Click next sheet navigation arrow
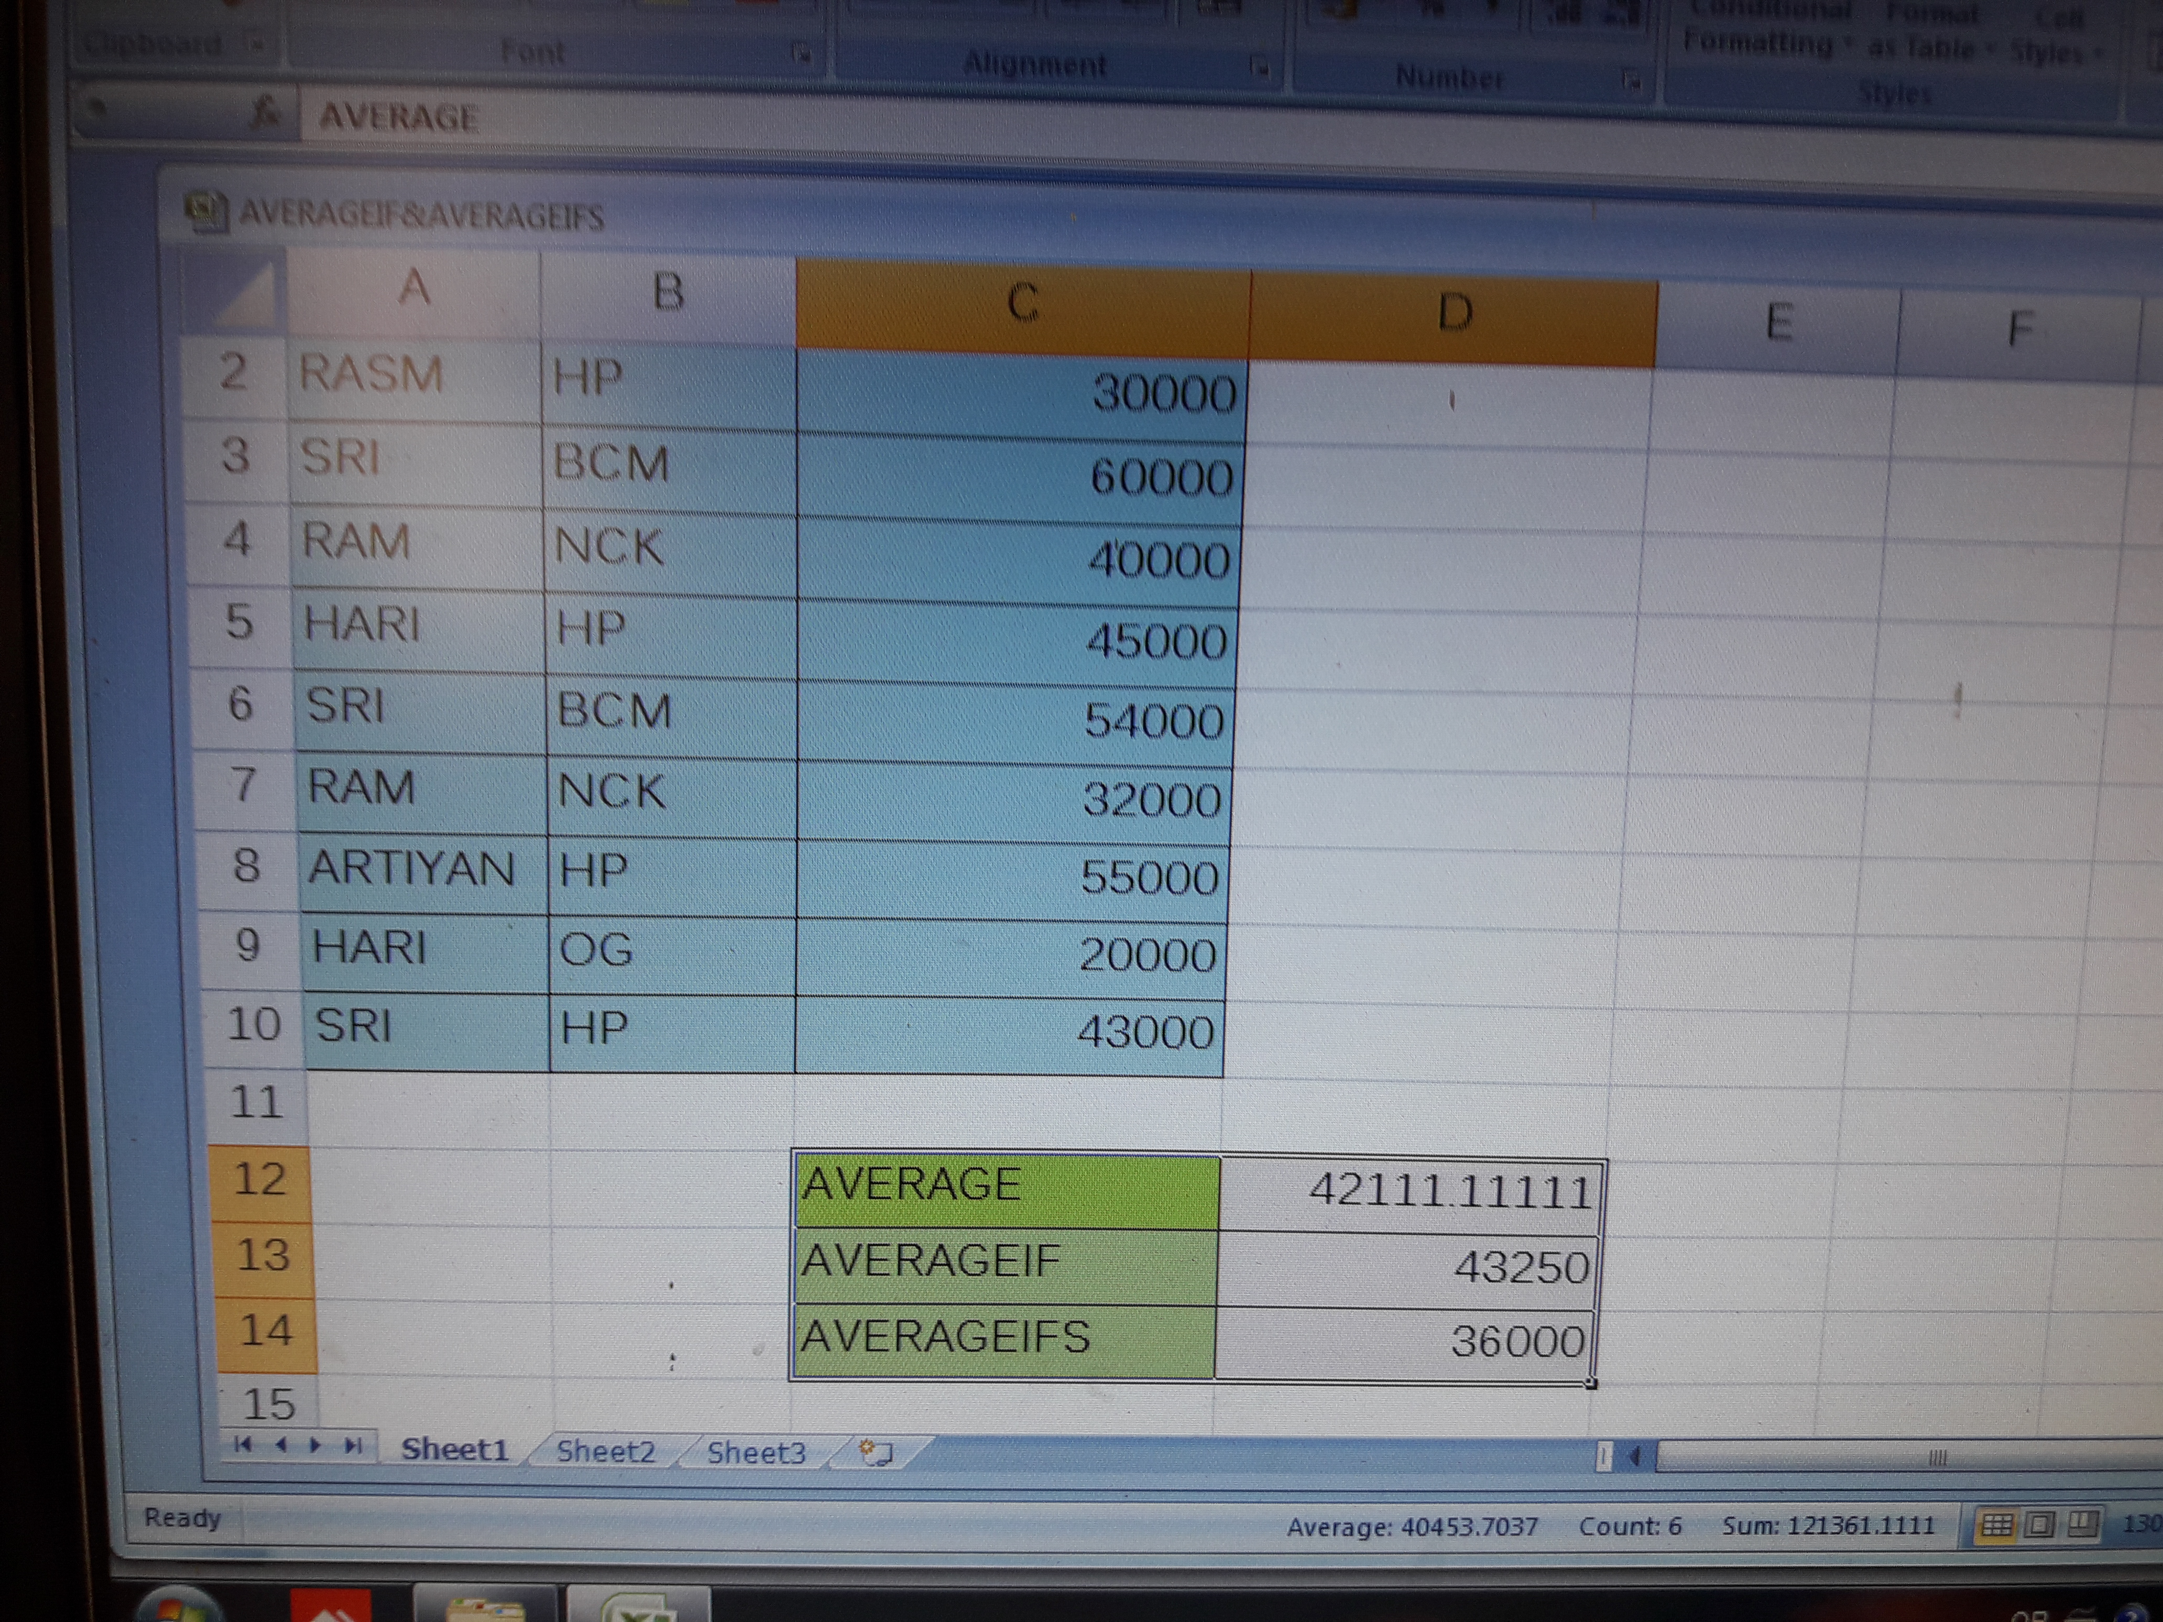The height and width of the screenshot is (1622, 2163). (316, 1445)
